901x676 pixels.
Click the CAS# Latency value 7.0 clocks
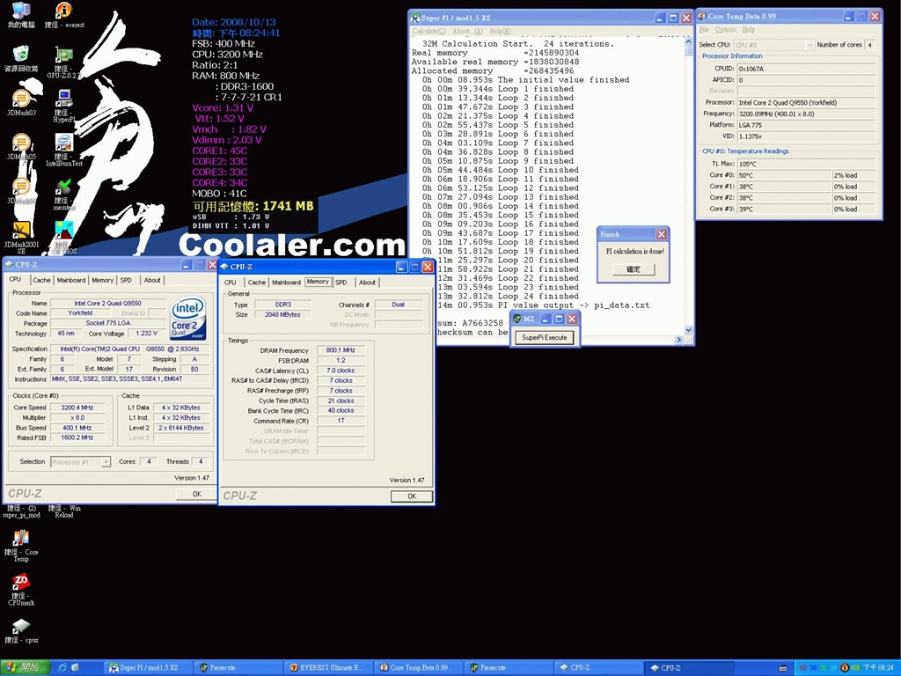coord(341,371)
